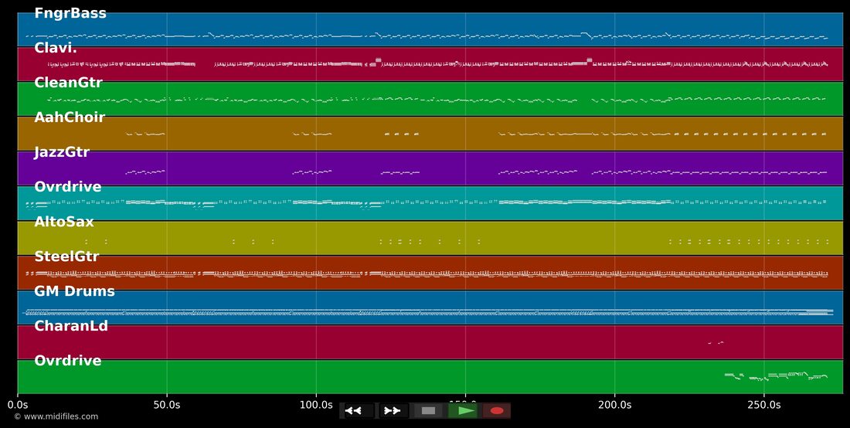This screenshot has width=850, height=428.
Task: Select the FngrBass track label
Action: [x=70, y=14]
